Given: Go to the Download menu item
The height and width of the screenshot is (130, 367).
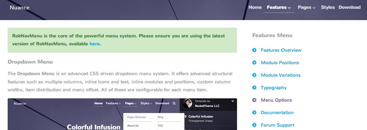Looking at the screenshot, I should [x=350, y=7].
